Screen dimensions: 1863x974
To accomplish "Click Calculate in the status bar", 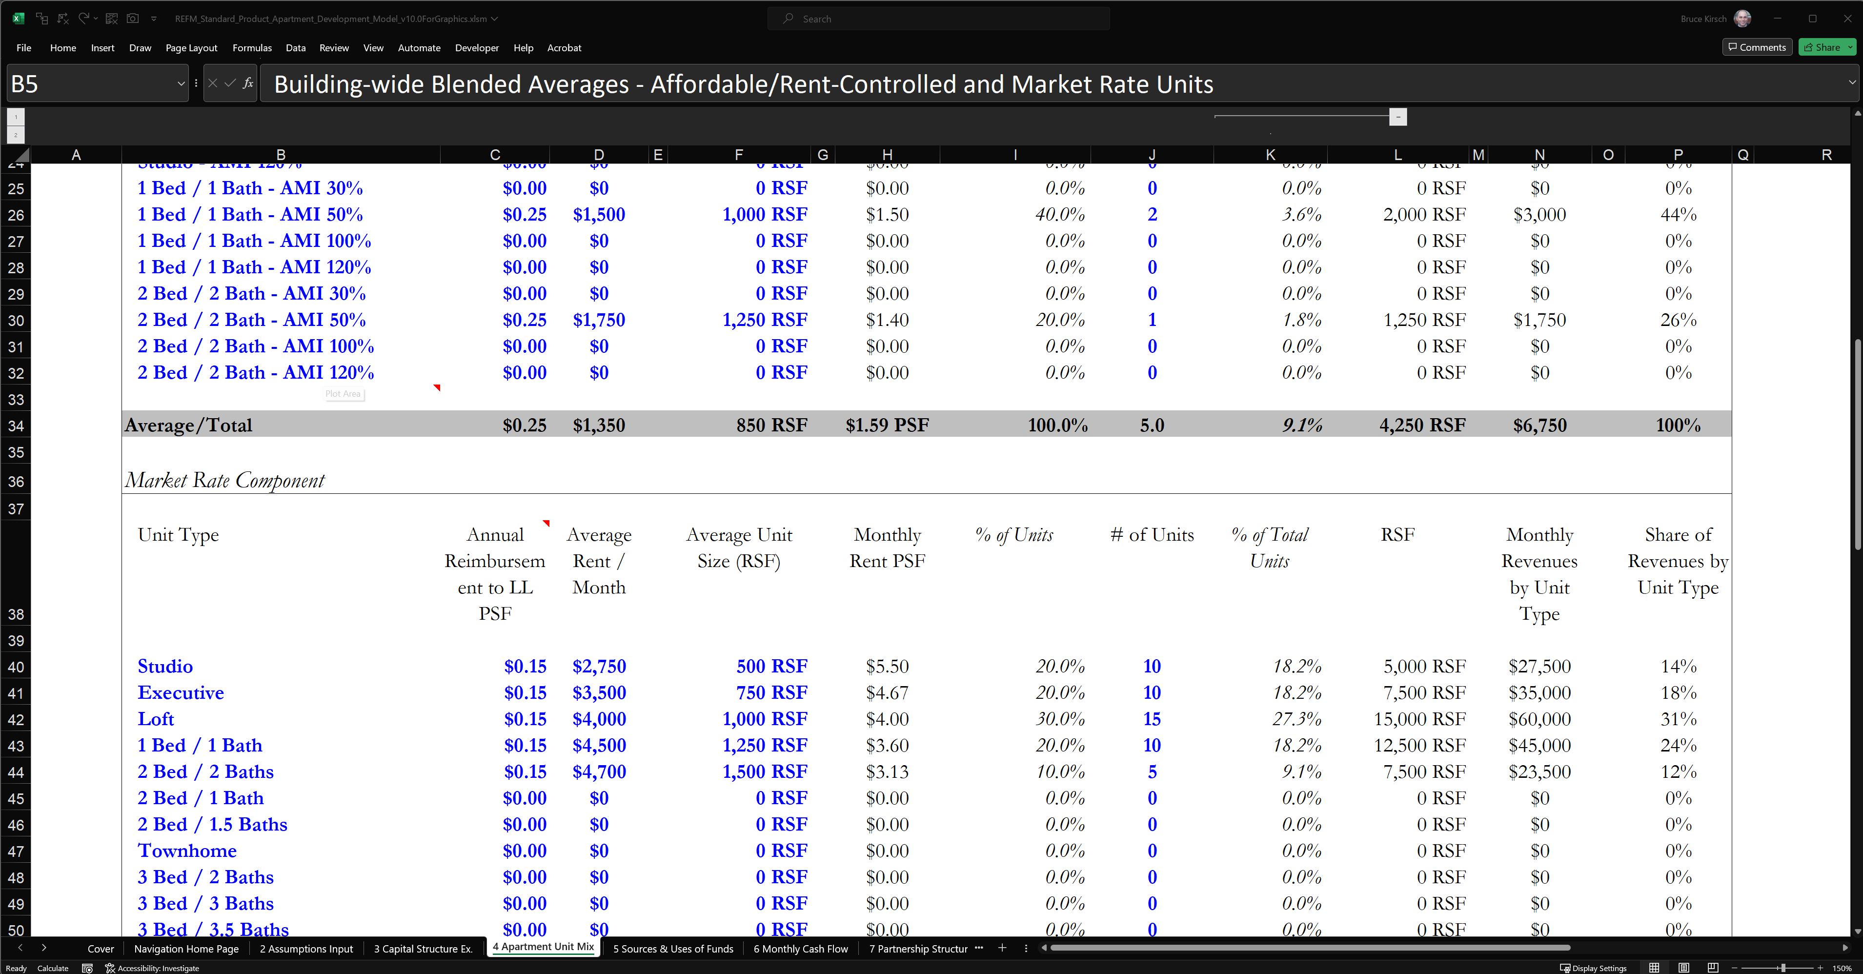I will tap(53, 968).
